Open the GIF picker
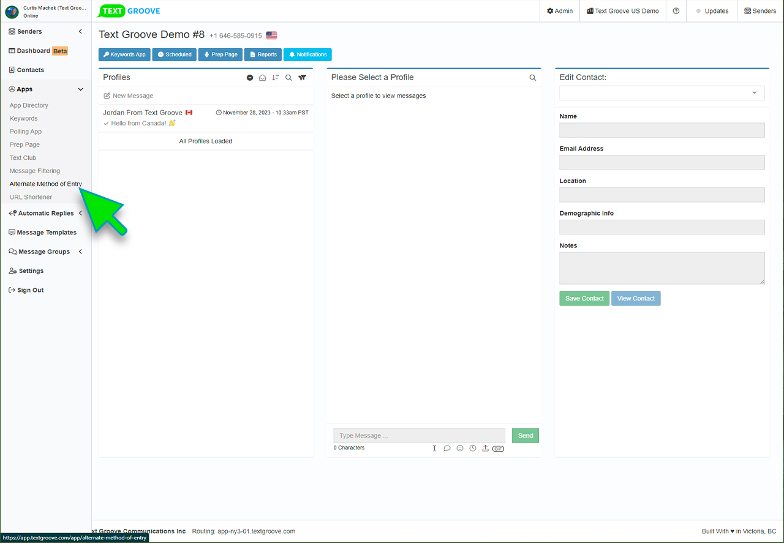 498,449
